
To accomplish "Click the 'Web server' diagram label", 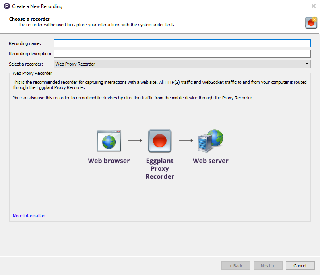I will coord(211,161).
